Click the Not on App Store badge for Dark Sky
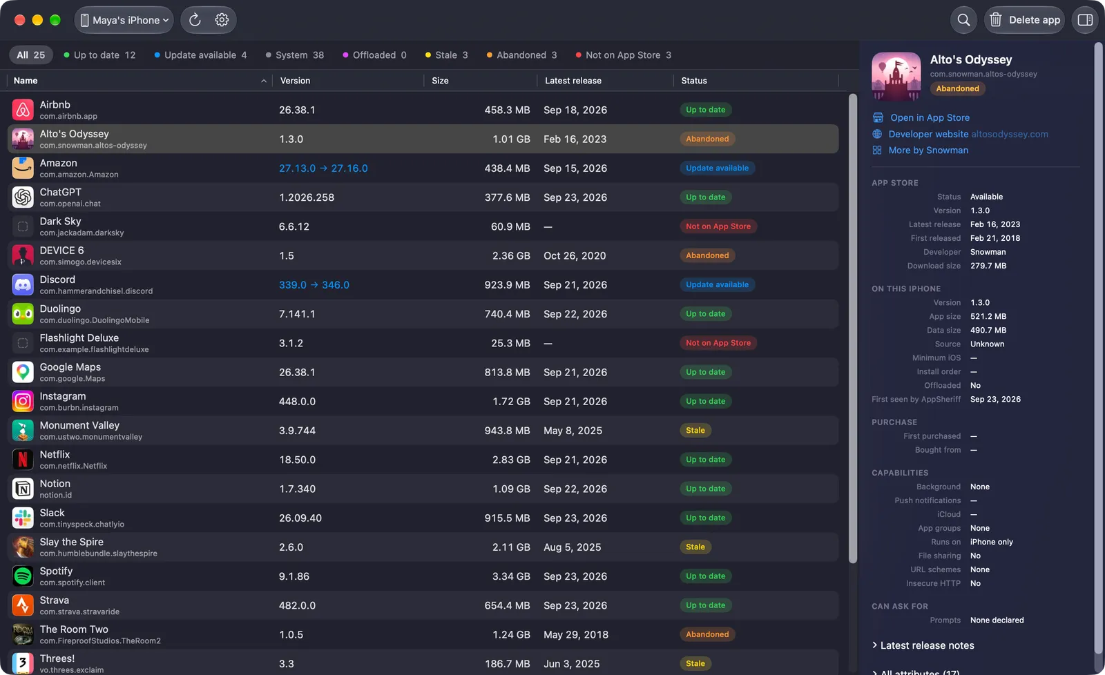This screenshot has height=675, width=1105. click(x=718, y=226)
